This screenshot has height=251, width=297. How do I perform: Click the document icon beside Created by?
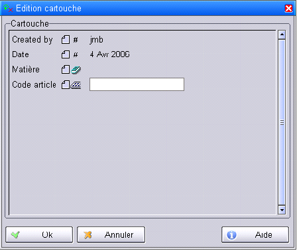tap(66, 40)
